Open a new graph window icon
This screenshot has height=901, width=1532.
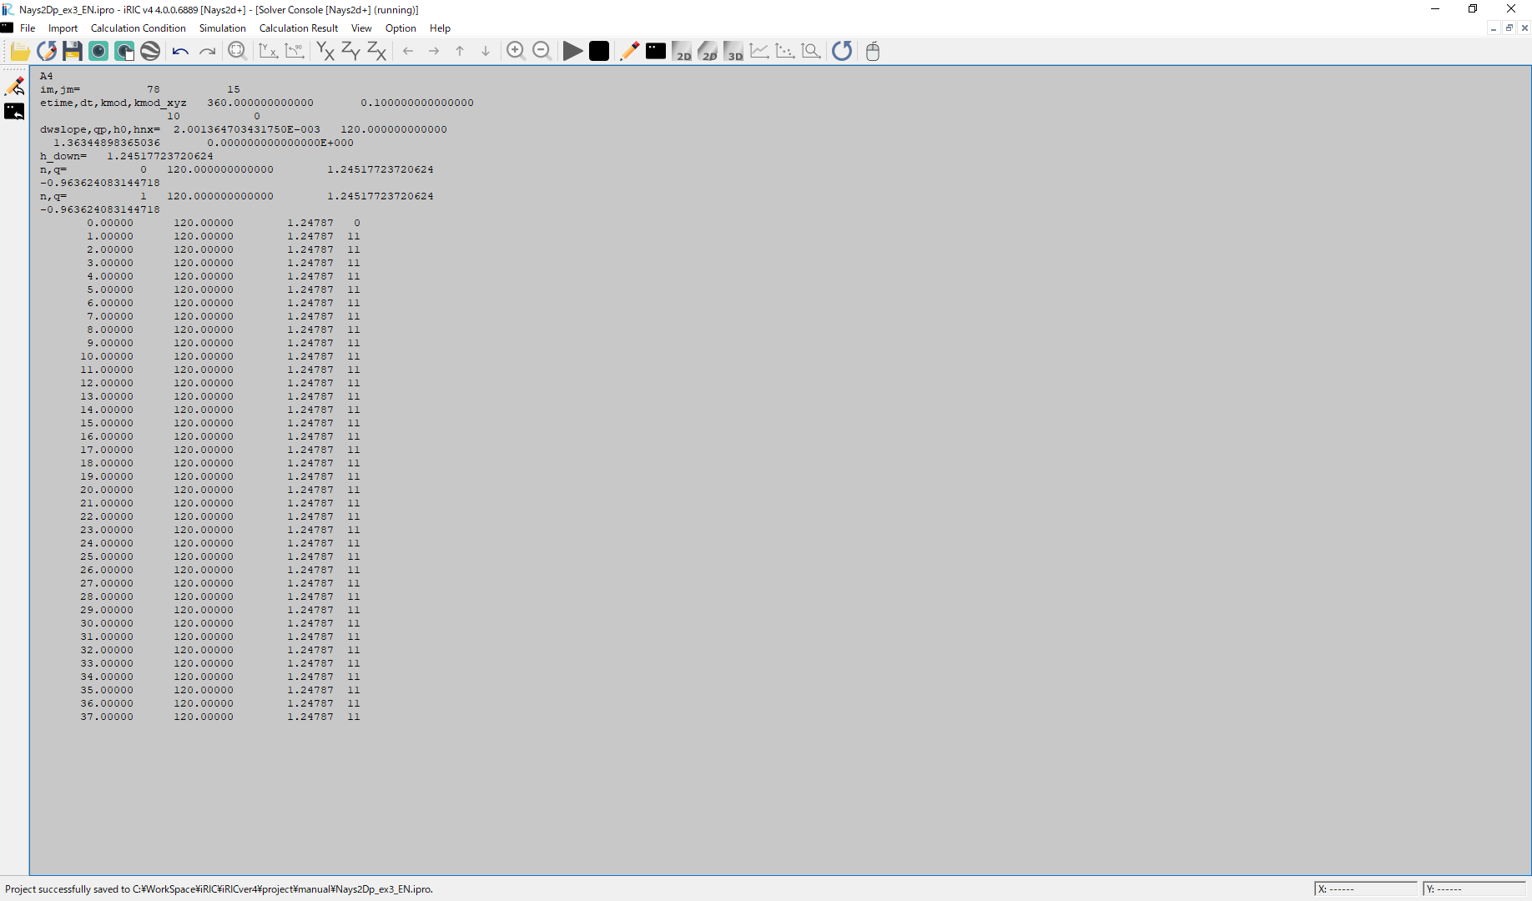pyautogui.click(x=759, y=51)
